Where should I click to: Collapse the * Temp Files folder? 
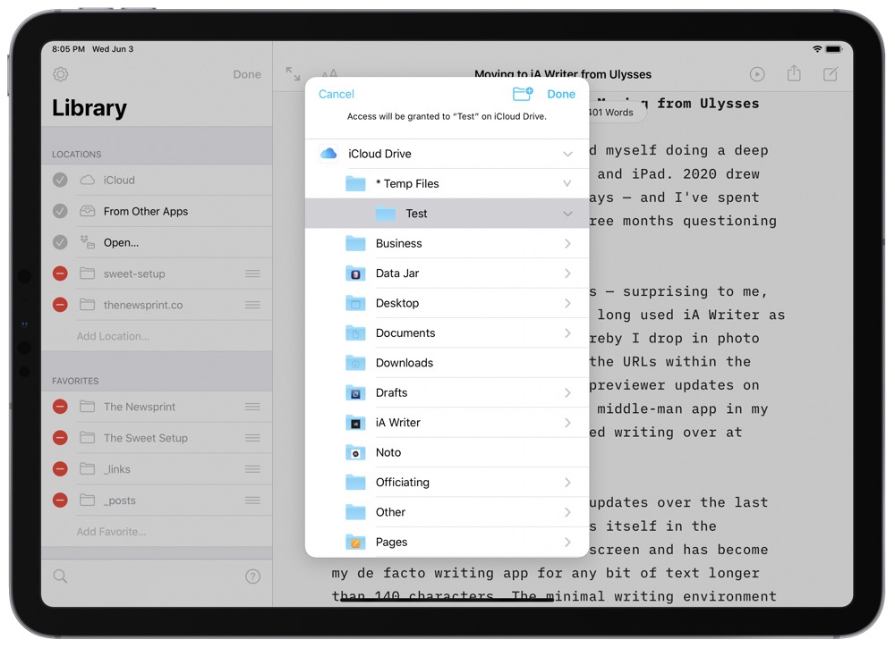[567, 183]
